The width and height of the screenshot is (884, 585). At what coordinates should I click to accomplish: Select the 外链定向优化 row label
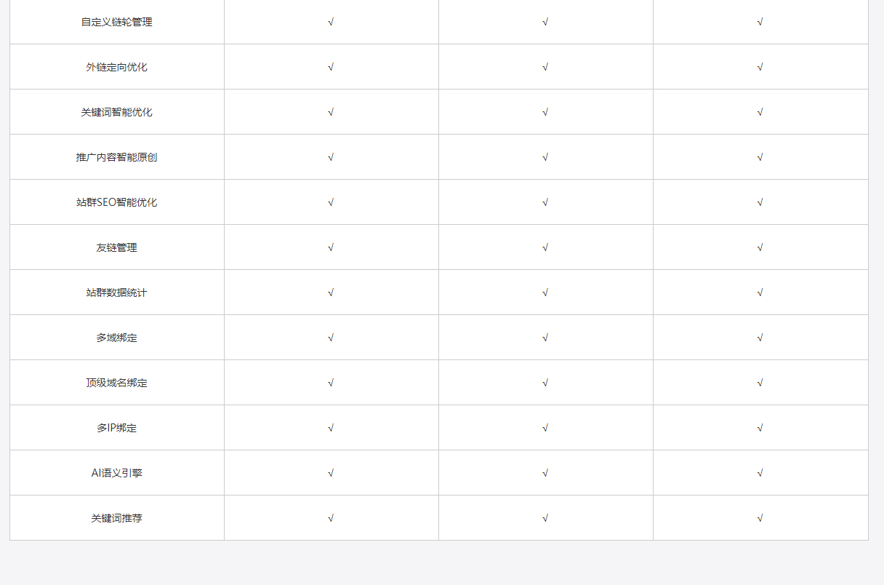[116, 67]
